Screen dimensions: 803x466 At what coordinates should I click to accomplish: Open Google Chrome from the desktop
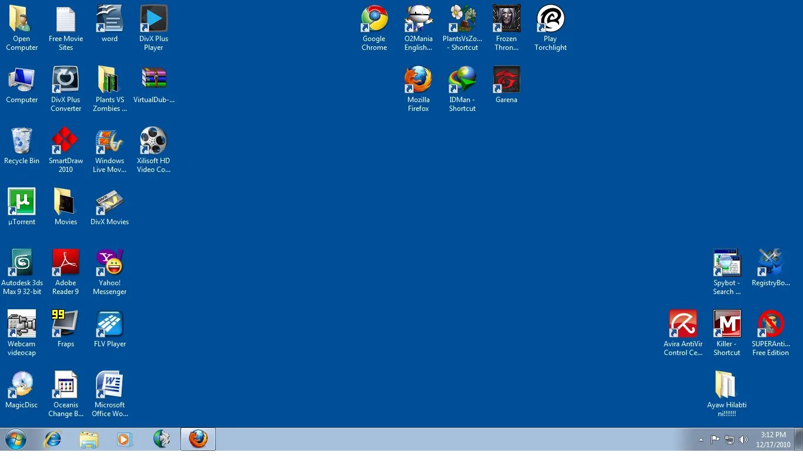pos(374,18)
